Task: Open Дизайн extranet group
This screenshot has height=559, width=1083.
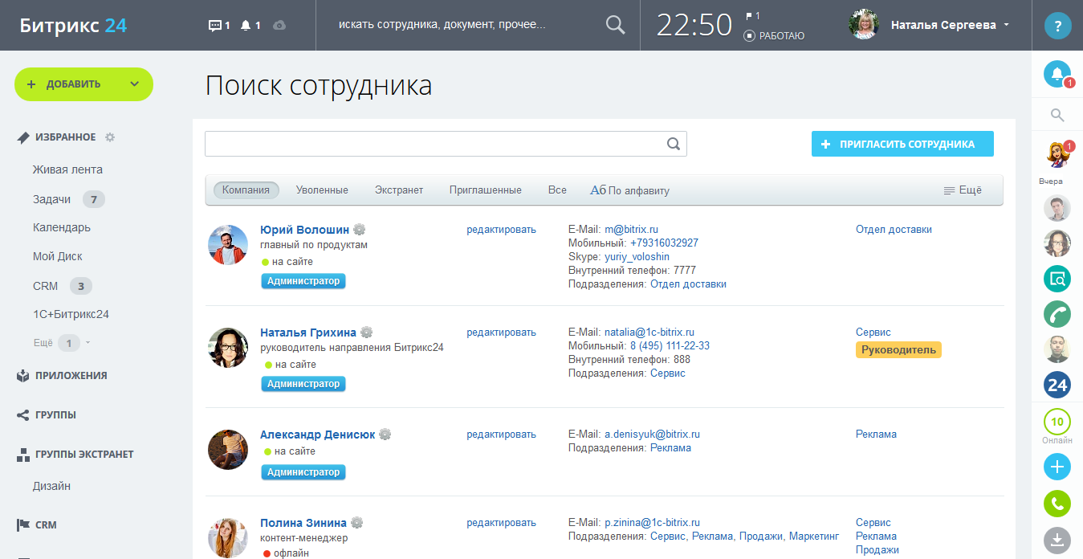Action: (52, 486)
